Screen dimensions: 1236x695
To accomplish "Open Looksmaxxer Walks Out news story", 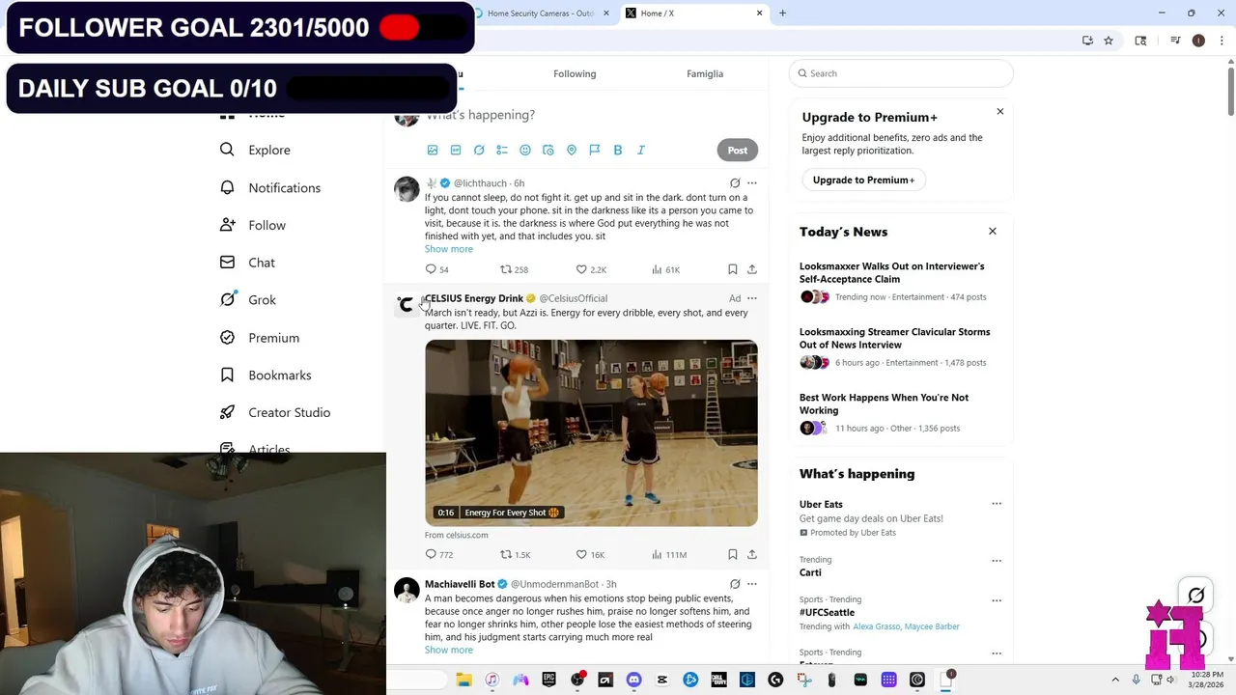I will (x=892, y=272).
